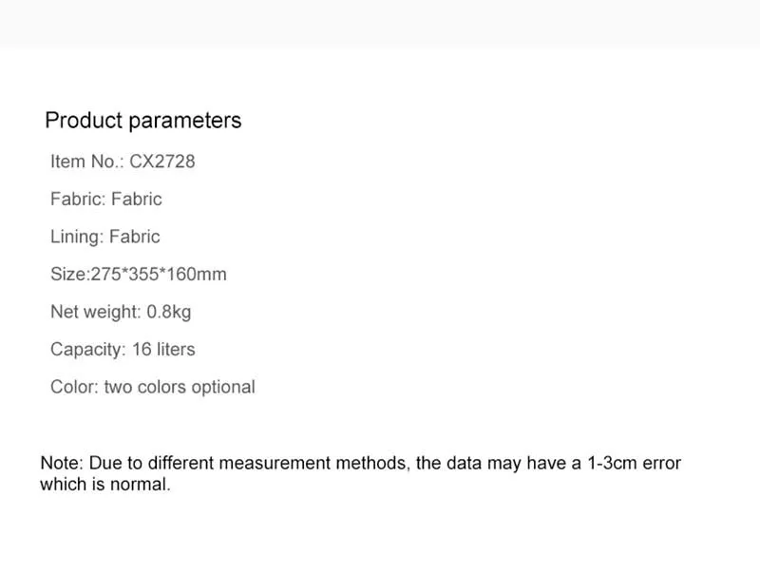Click the Product parameters heading
Viewport: 760px width, 574px height.
tap(143, 121)
